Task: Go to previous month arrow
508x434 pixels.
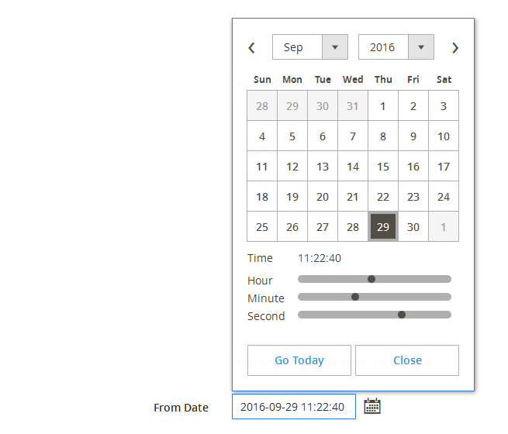Action: [x=251, y=48]
